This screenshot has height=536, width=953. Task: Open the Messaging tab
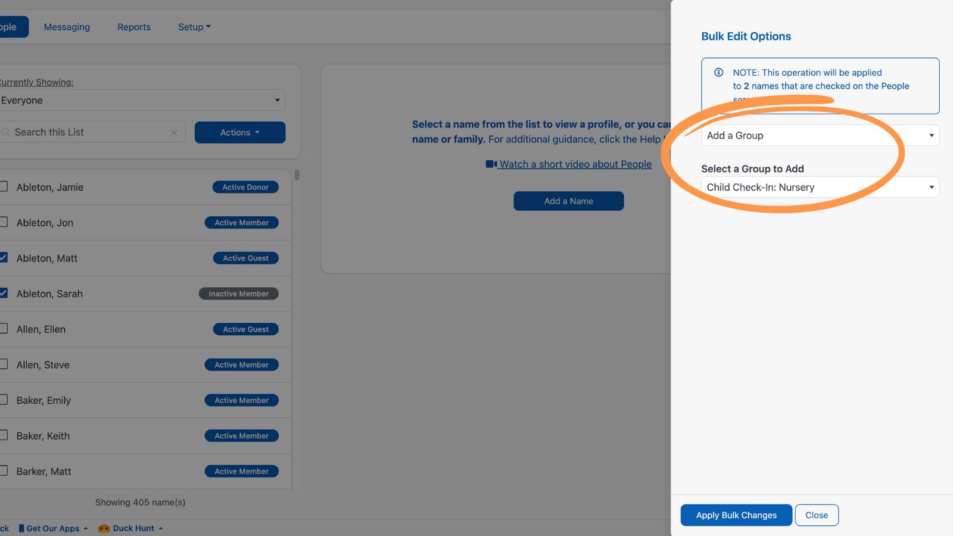click(67, 27)
